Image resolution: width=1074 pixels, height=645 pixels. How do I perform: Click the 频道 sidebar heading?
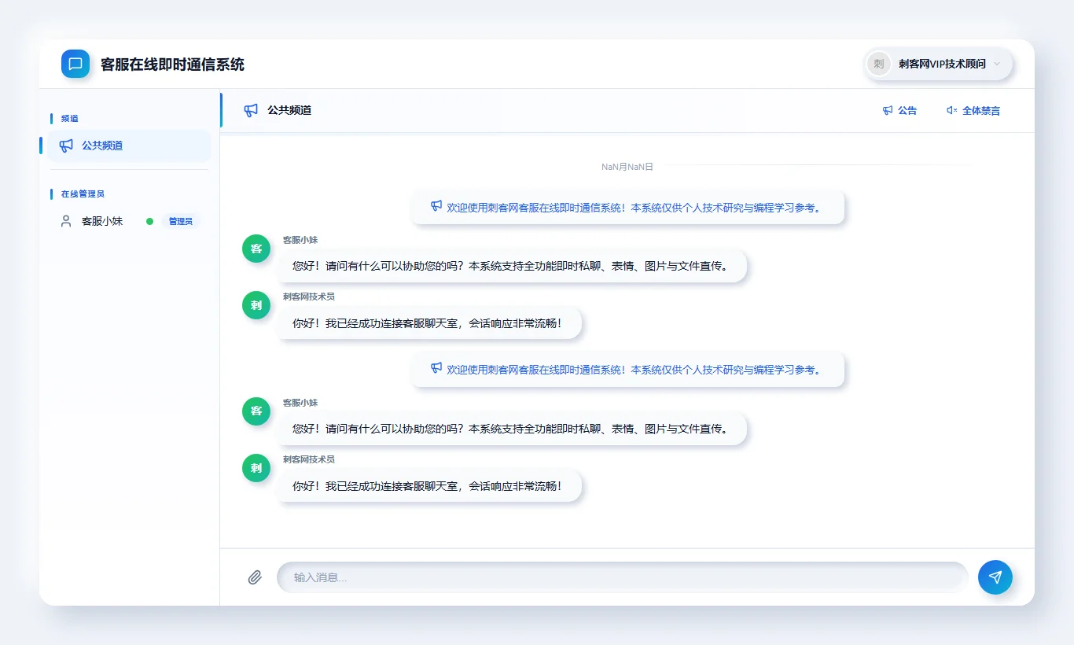pos(70,118)
